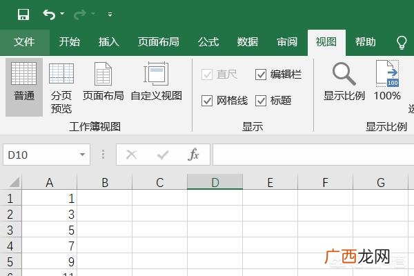Open the 文件 menu
The width and height of the screenshot is (414, 276).
coord(24,41)
